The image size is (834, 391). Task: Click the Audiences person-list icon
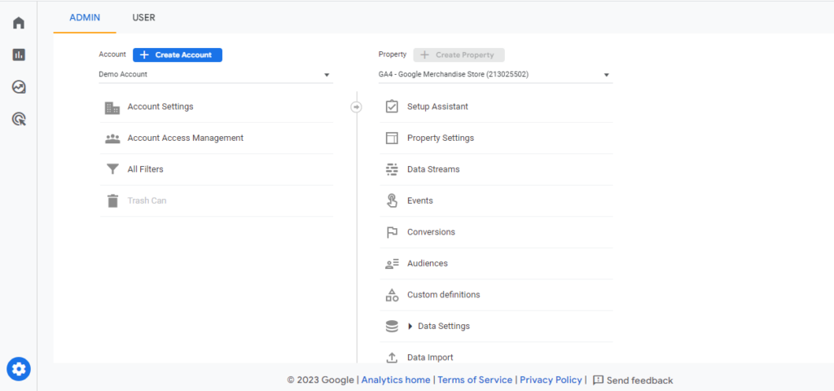392,264
